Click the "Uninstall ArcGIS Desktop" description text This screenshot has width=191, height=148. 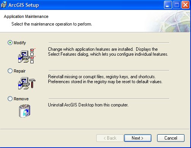click(x=88, y=105)
